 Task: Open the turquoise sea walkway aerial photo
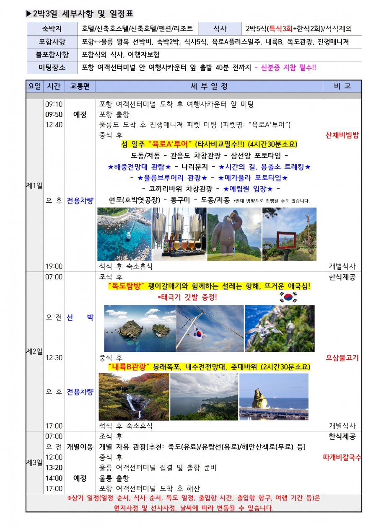[x=124, y=234]
